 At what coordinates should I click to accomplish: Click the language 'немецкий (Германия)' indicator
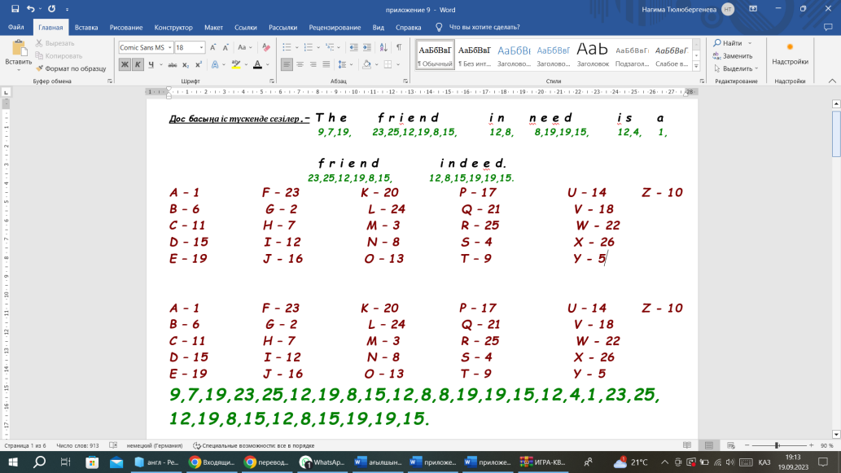pyautogui.click(x=155, y=445)
